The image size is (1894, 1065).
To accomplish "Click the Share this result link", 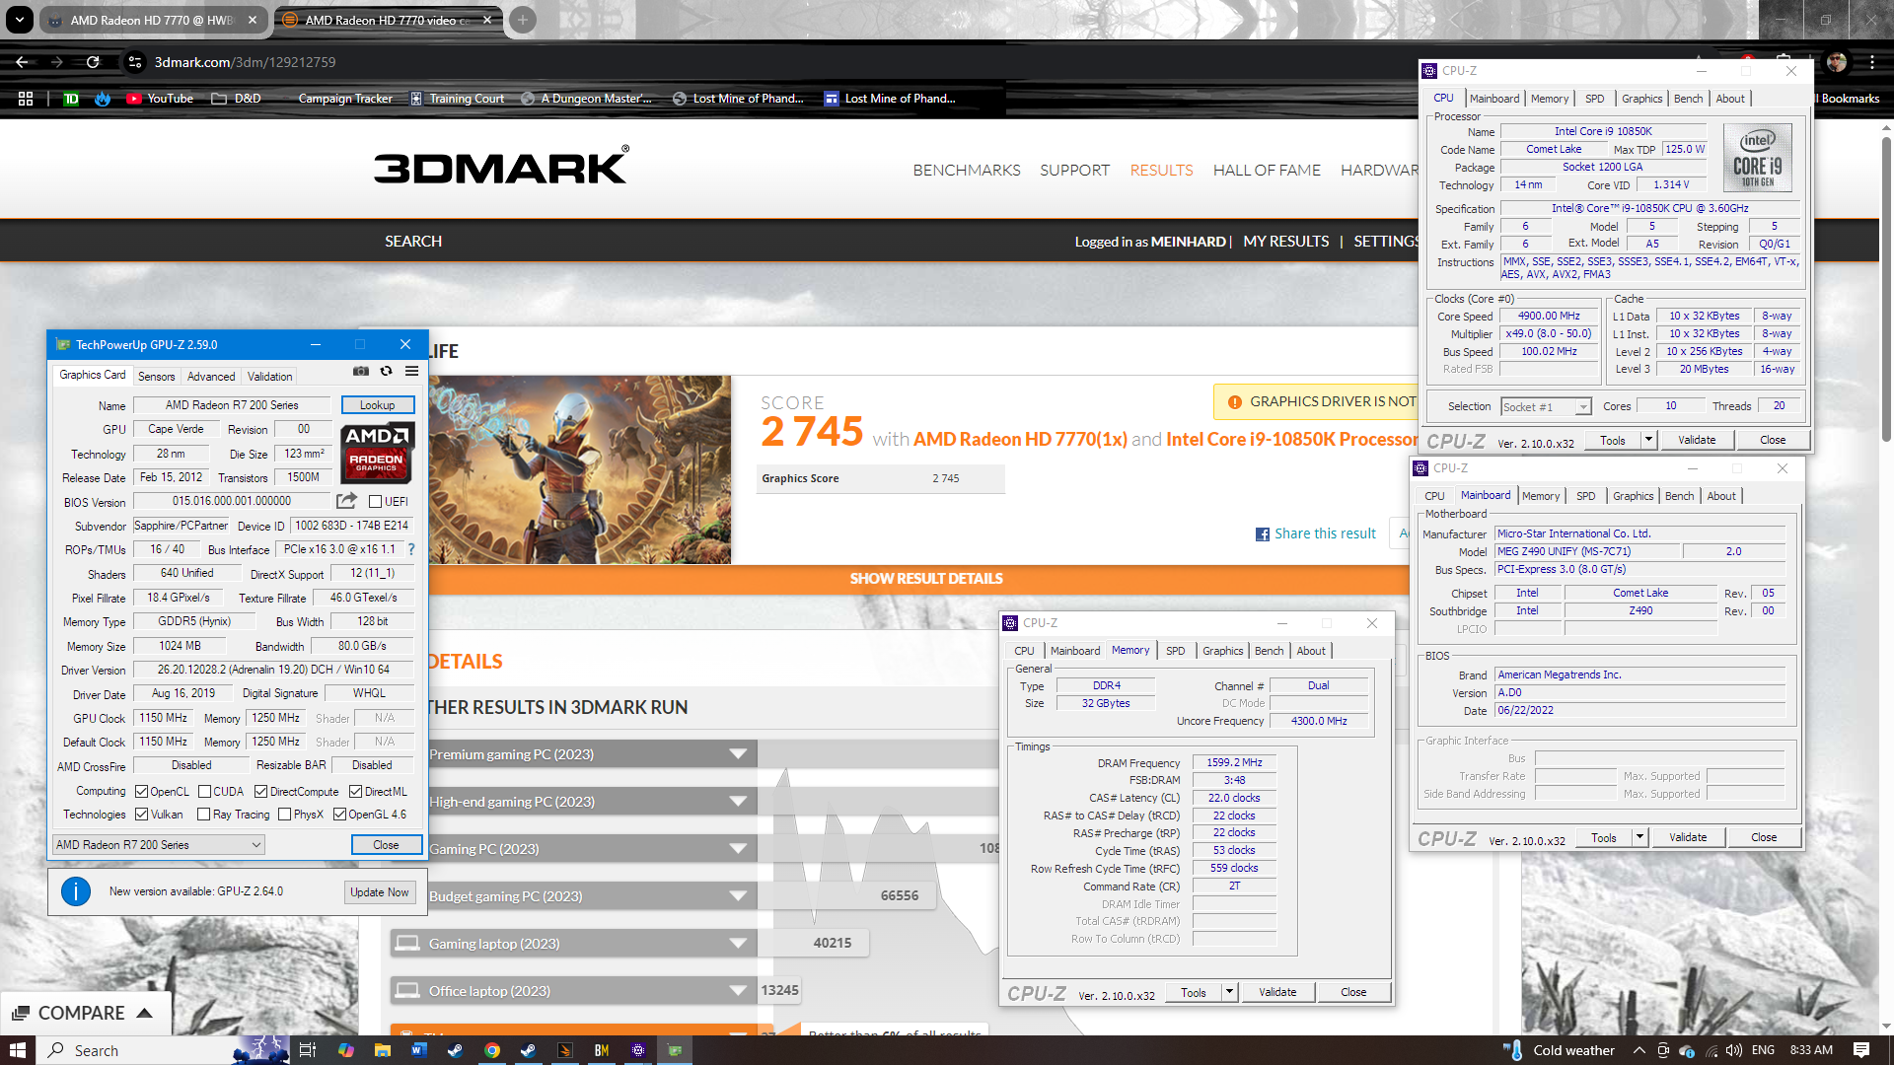I will point(1325,533).
